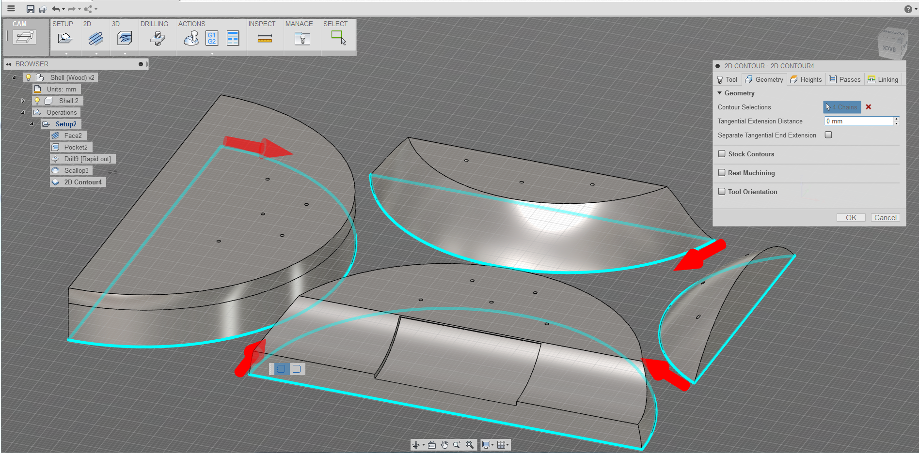Click the Zoom magnifier plus-minus icon
The width and height of the screenshot is (919, 453).
(457, 445)
